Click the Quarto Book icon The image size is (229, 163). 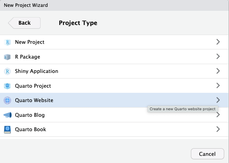(7, 129)
